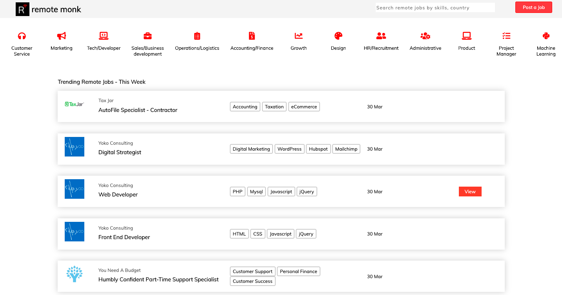View the Web Developer job

[470, 192]
